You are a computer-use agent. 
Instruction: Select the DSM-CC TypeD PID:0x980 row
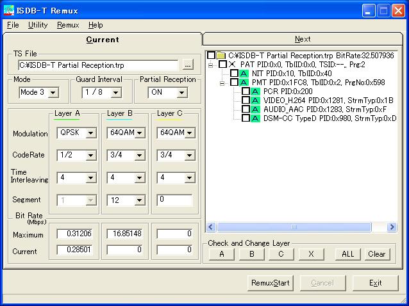coord(330,118)
